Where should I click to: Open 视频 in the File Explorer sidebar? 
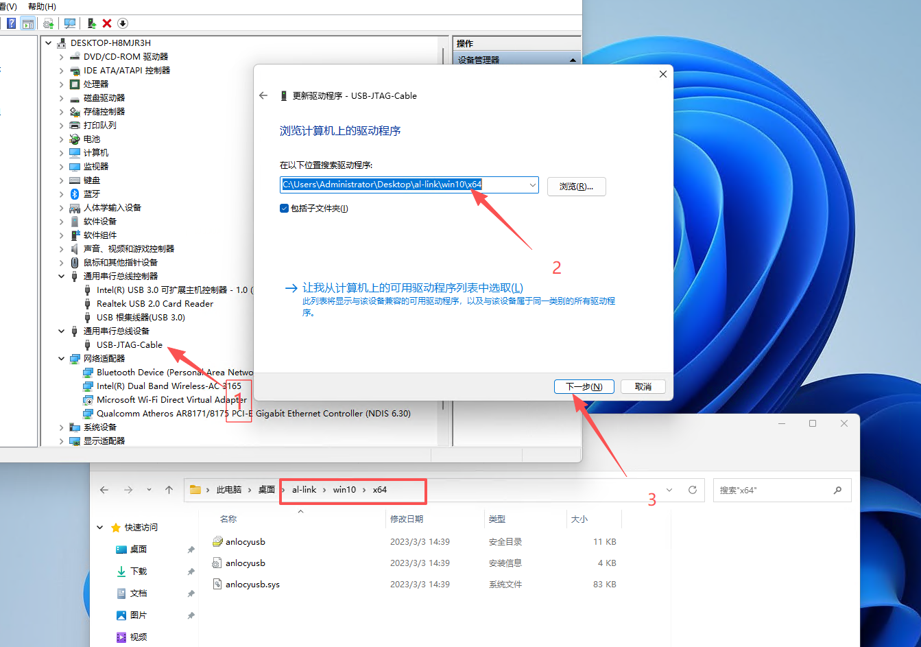pos(139,637)
